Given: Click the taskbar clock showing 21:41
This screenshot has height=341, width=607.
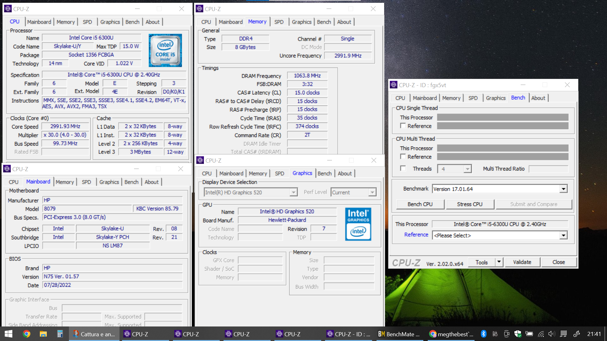Looking at the screenshot, I should point(594,334).
